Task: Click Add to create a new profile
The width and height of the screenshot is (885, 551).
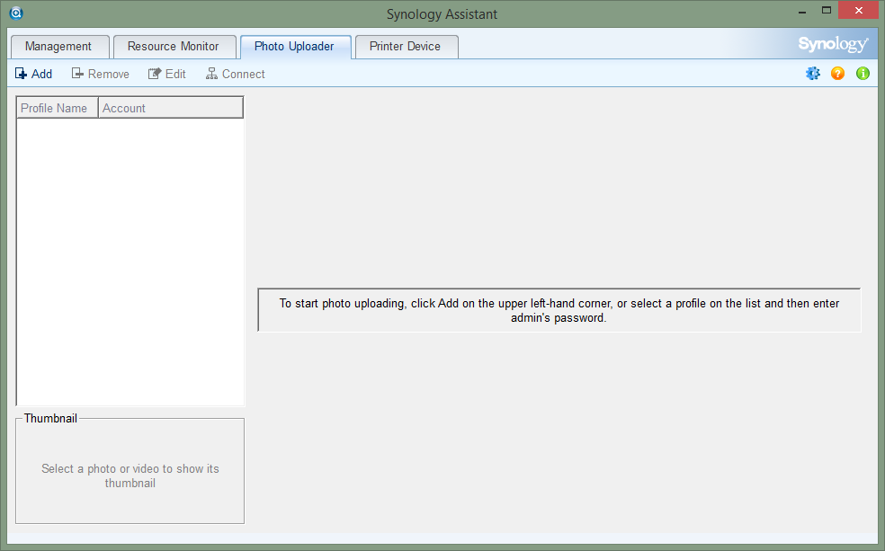Action: click(x=34, y=74)
